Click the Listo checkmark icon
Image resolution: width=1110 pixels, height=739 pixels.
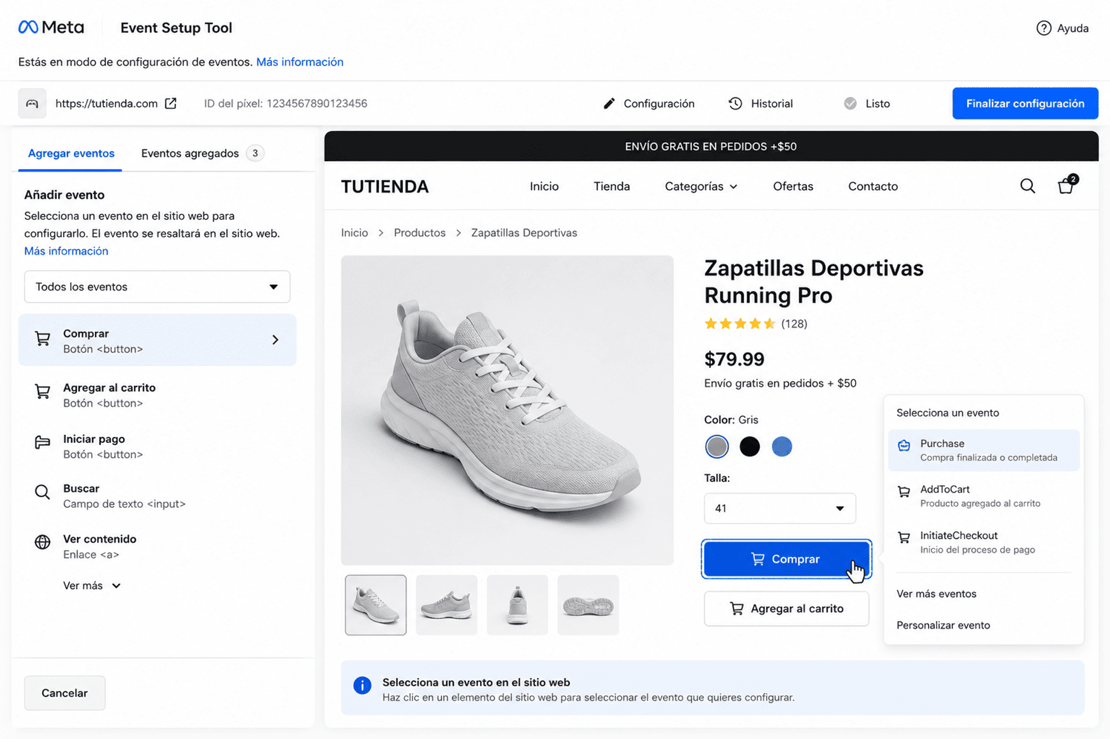coord(850,103)
